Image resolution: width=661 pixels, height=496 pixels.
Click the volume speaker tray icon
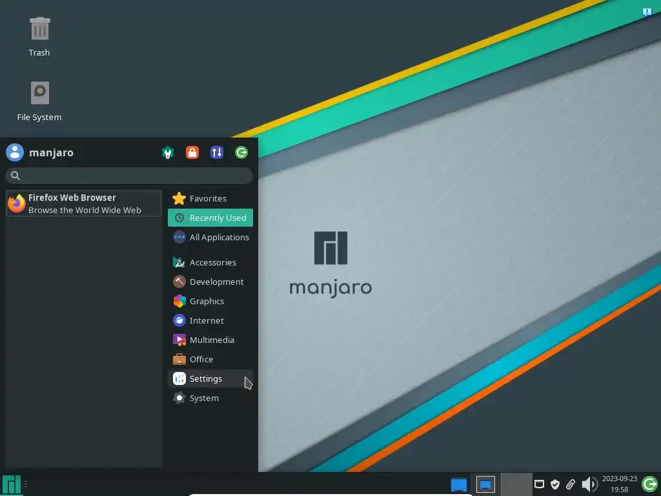tap(589, 484)
